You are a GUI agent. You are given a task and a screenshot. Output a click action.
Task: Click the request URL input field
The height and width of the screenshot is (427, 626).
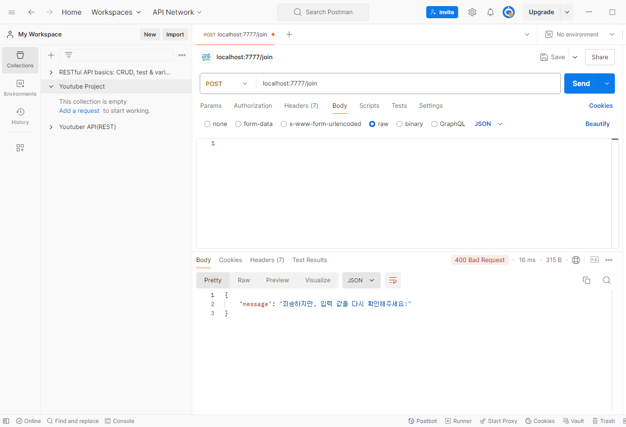pos(408,83)
